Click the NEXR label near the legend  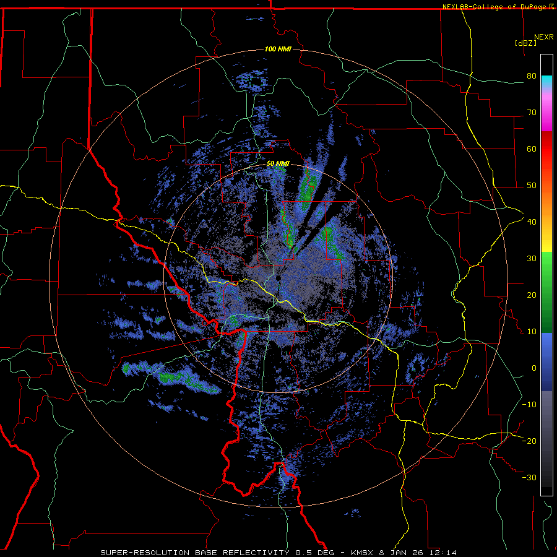click(543, 37)
